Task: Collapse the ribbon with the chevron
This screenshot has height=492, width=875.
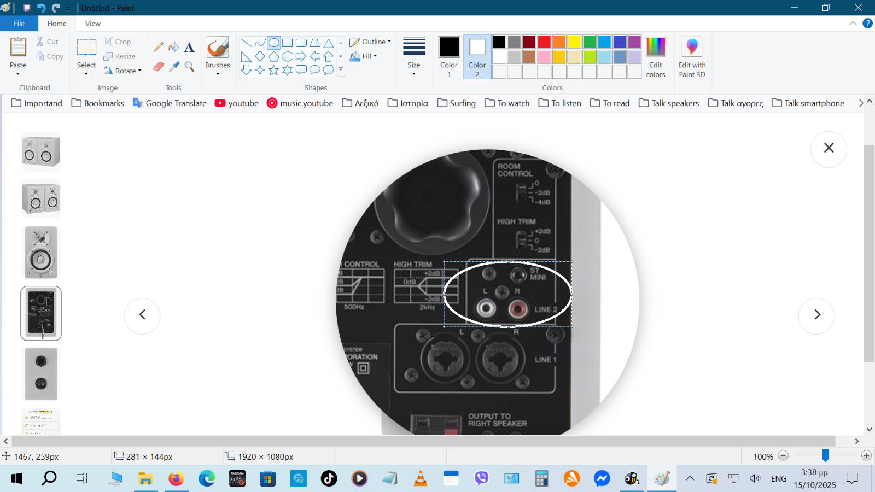Action: click(853, 24)
